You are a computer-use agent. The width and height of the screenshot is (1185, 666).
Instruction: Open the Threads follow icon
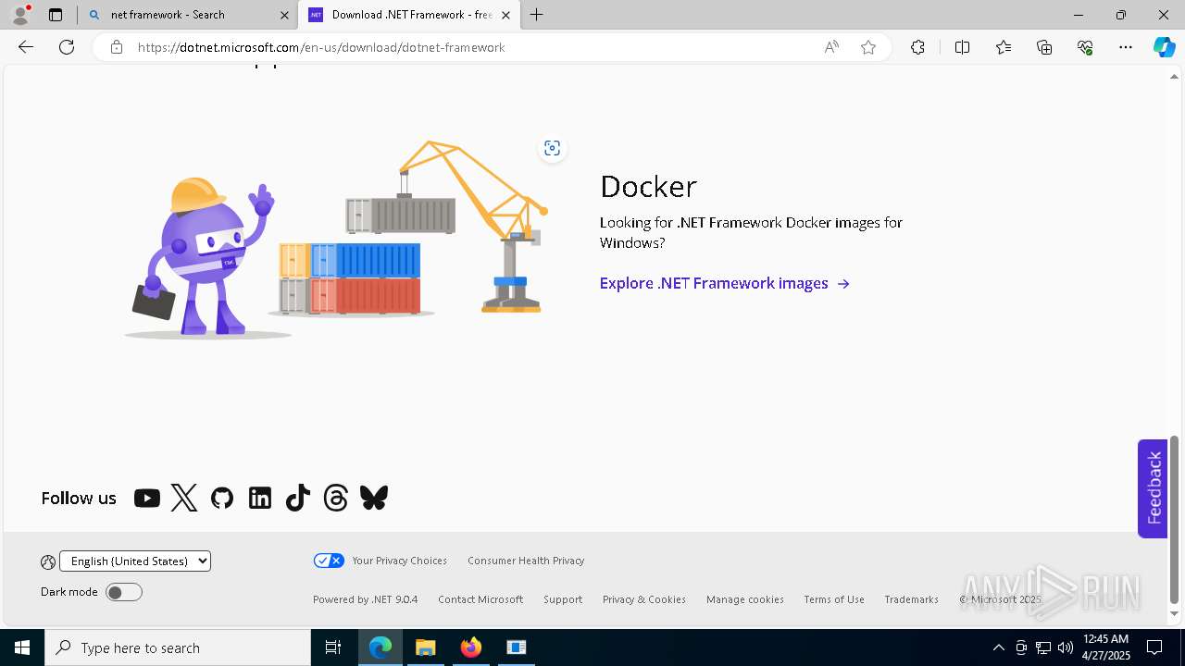335,499
